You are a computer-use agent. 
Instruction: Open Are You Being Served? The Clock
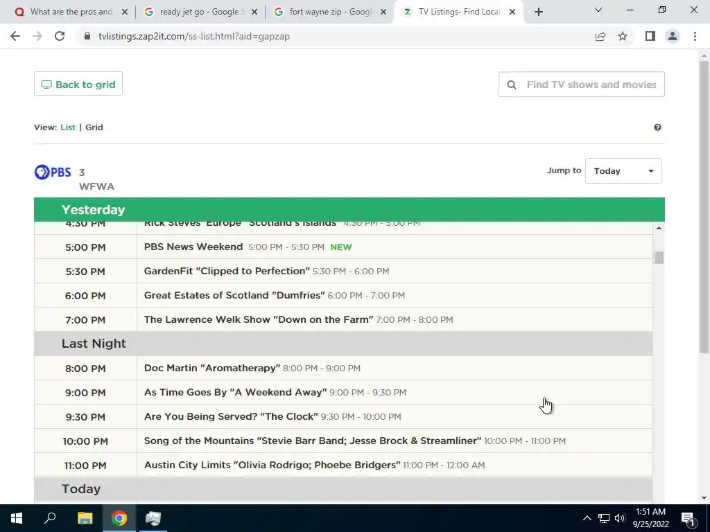pos(231,416)
